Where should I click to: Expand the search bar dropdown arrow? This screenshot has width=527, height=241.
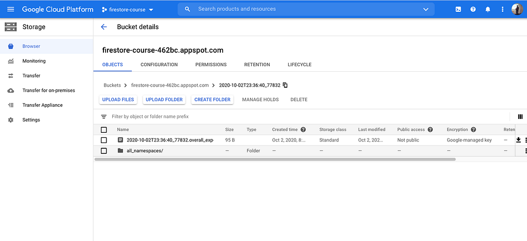426,9
